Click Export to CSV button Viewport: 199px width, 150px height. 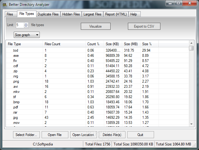point(144,26)
